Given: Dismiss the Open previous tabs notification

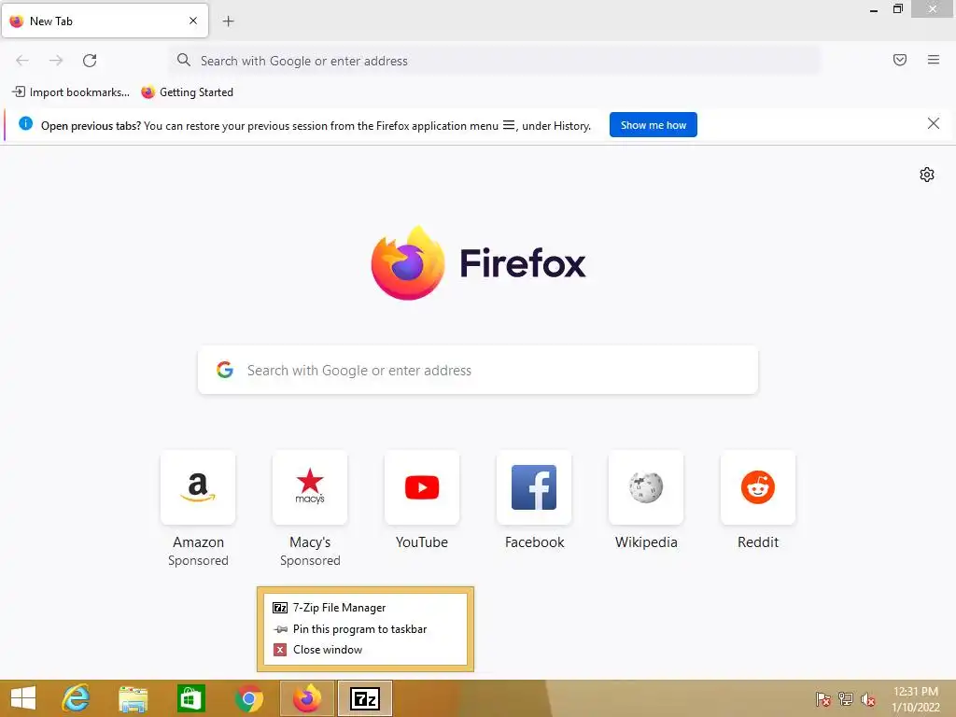Looking at the screenshot, I should (934, 124).
